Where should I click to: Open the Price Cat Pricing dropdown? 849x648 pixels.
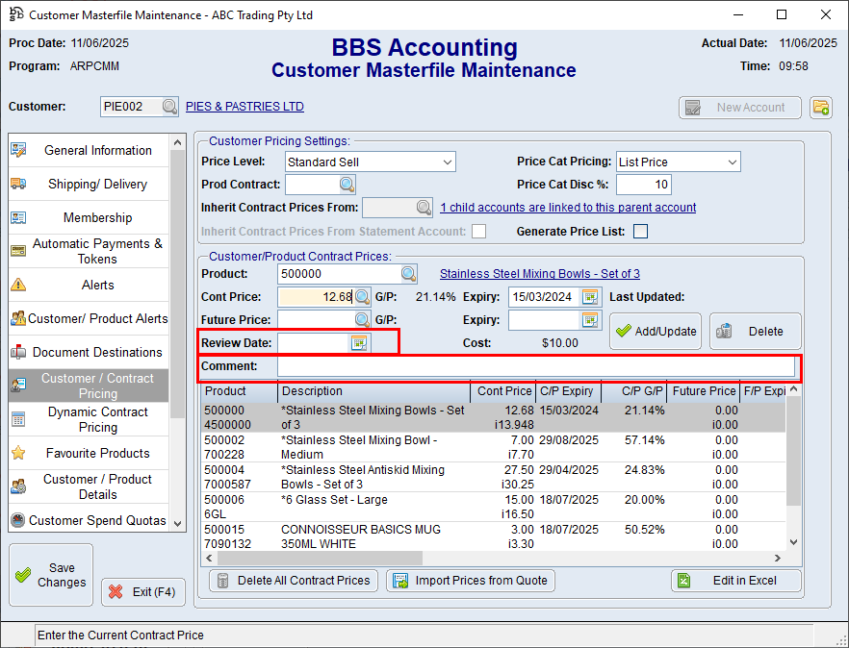click(x=732, y=162)
